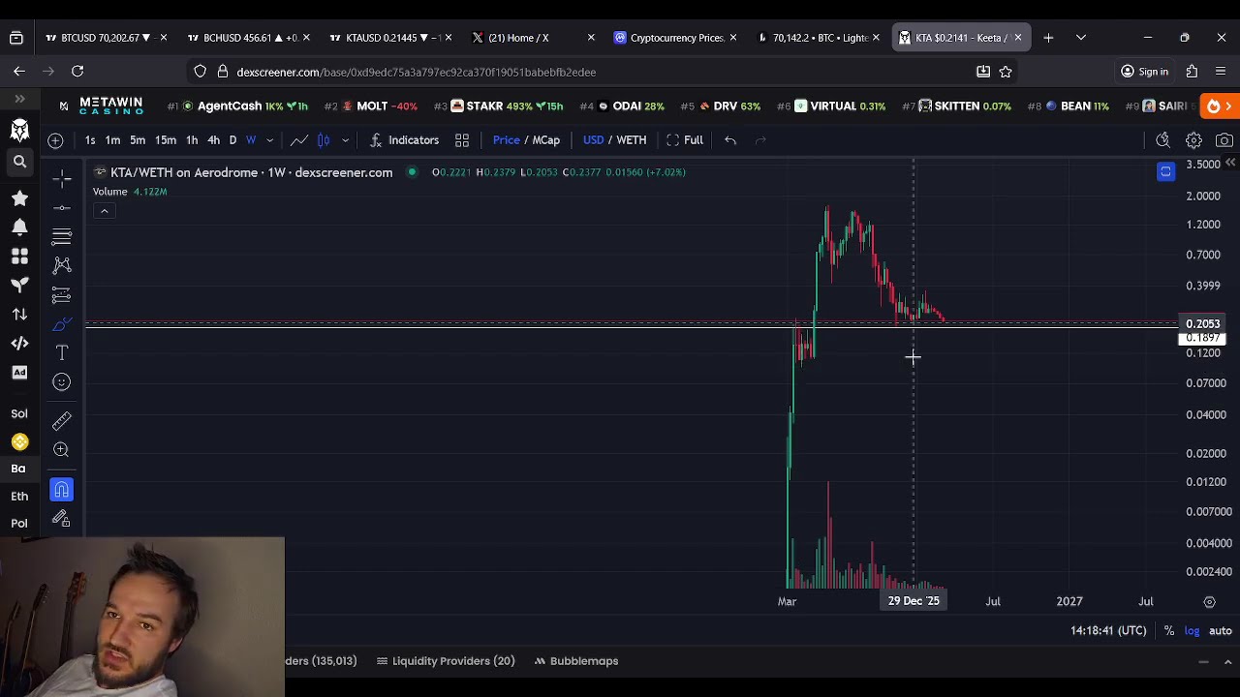
Task: Open the Advertise 'Ad' icon
Action: tap(19, 372)
